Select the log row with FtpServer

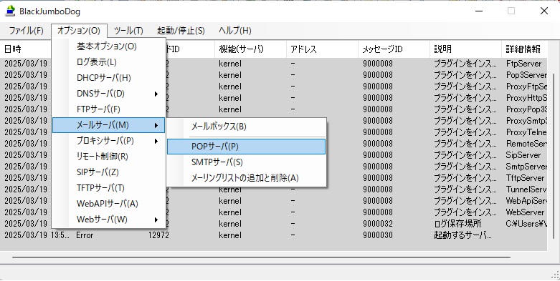click(274, 64)
